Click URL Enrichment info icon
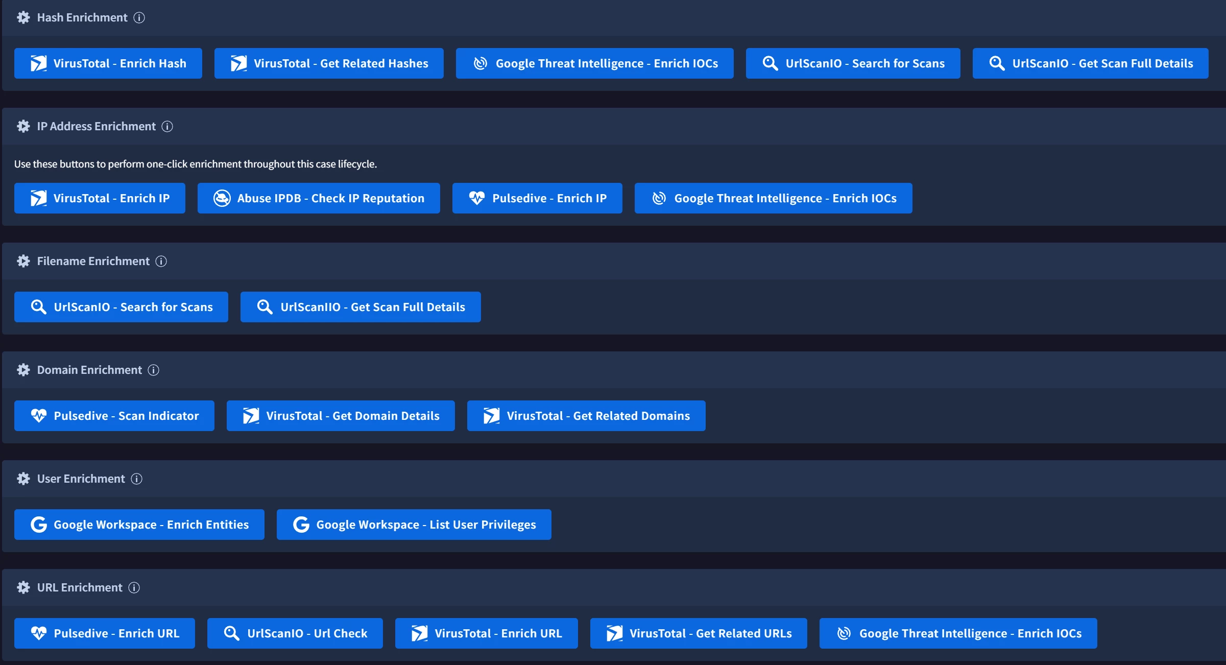This screenshot has height=665, width=1226. (134, 587)
